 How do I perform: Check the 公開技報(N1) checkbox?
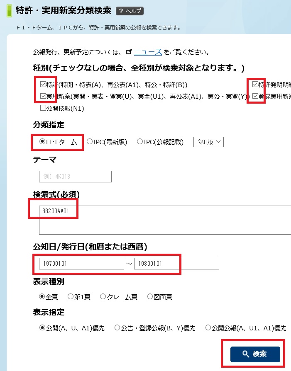point(43,108)
